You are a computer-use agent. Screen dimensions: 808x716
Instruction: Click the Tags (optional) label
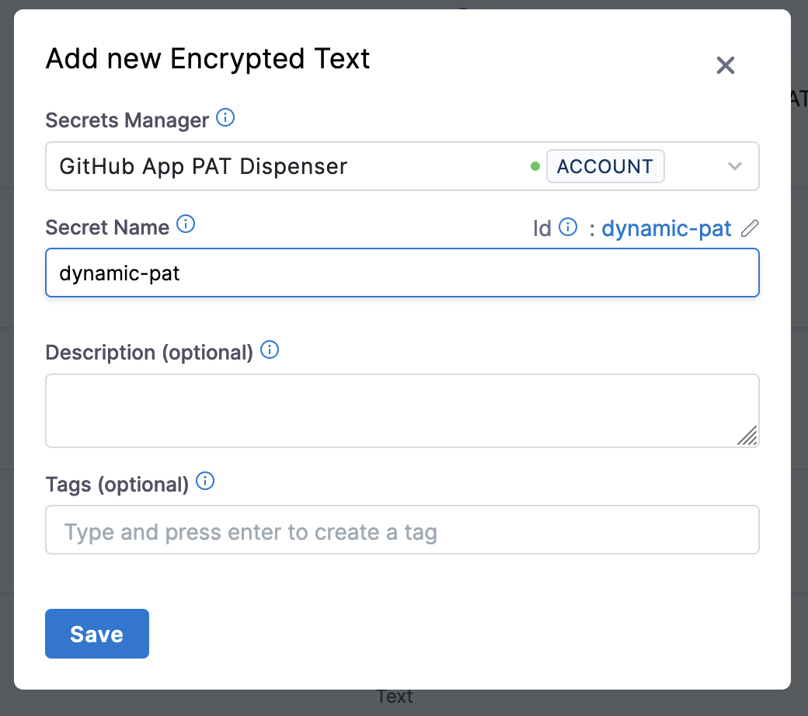[x=117, y=485]
